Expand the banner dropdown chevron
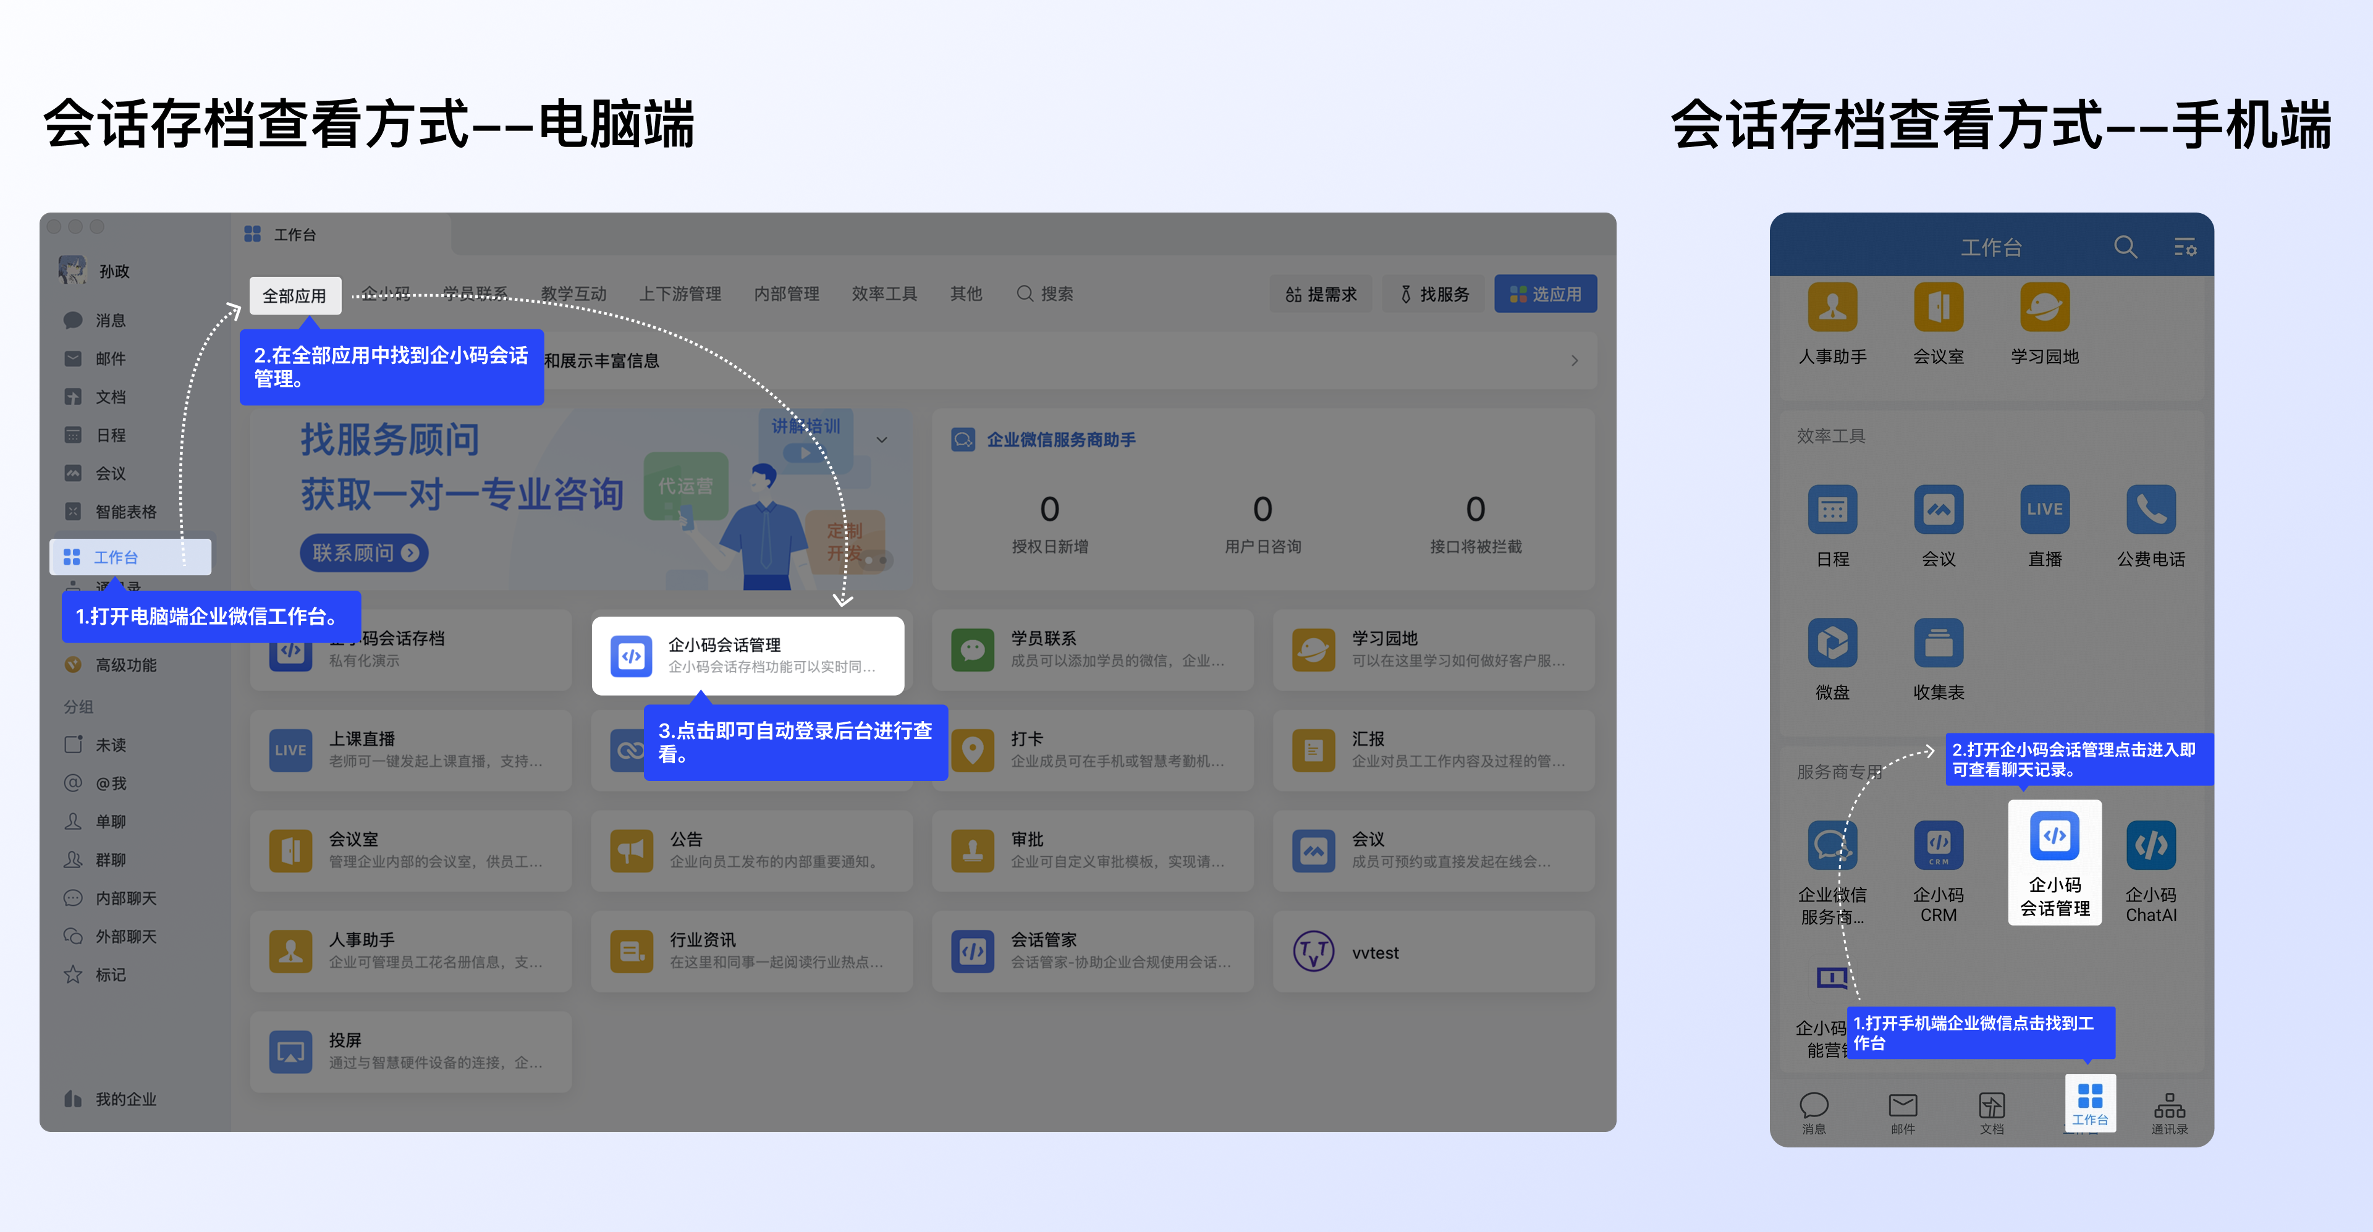This screenshot has height=1232, width=2373. [882, 440]
